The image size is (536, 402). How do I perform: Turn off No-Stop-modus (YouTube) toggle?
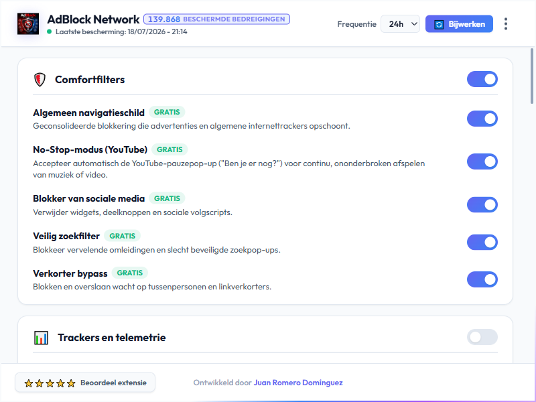[x=482, y=161]
